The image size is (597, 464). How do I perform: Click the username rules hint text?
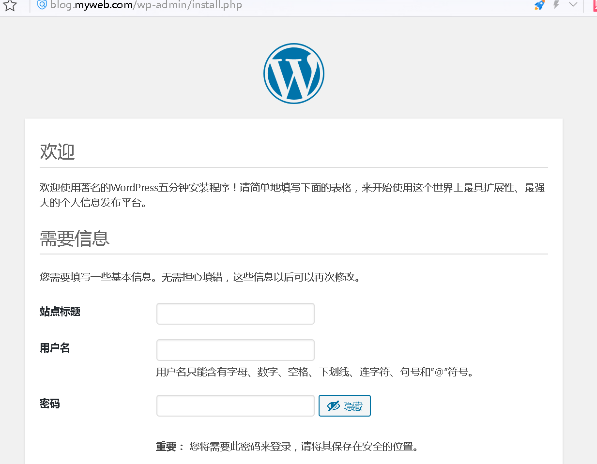click(317, 372)
